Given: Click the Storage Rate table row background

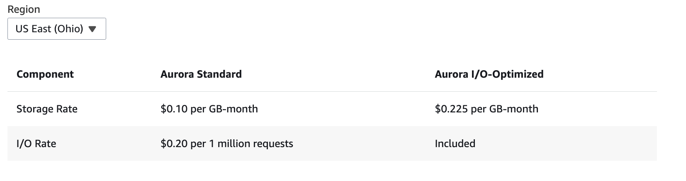Looking at the screenshot, I should (x=332, y=109).
